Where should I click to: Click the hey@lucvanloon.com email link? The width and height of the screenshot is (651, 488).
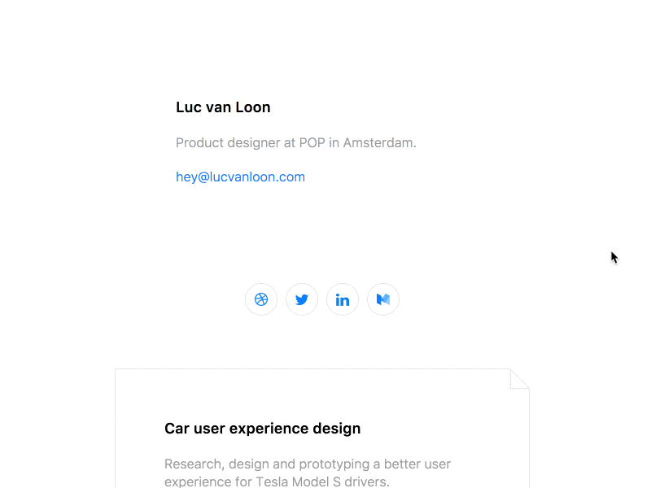pos(240,176)
